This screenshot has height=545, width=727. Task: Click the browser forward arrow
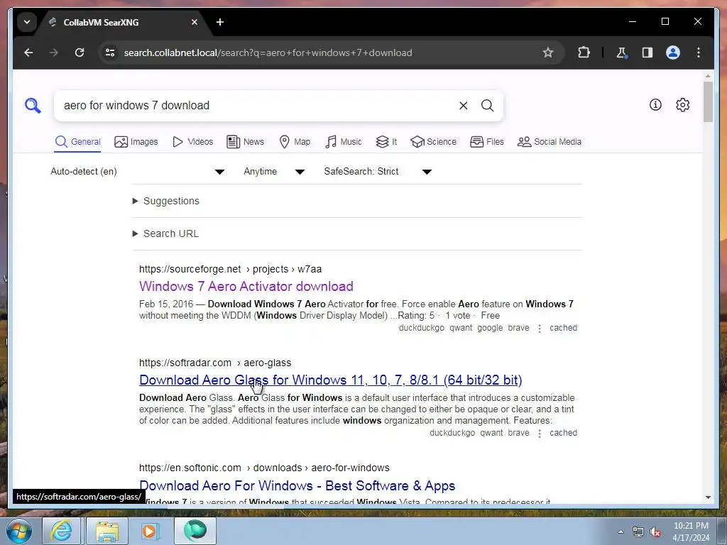(54, 53)
